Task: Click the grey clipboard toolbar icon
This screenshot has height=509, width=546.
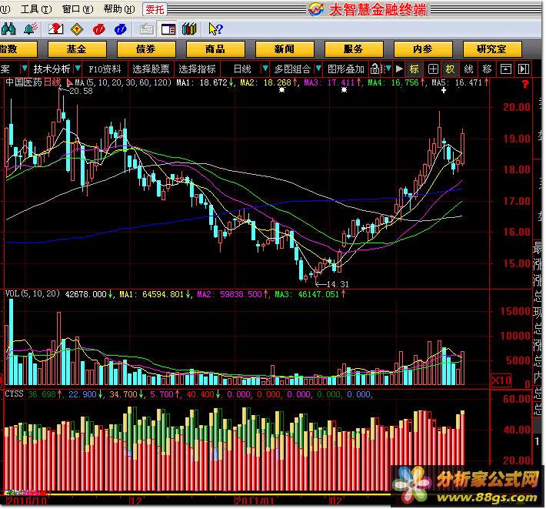Action: 147,29
